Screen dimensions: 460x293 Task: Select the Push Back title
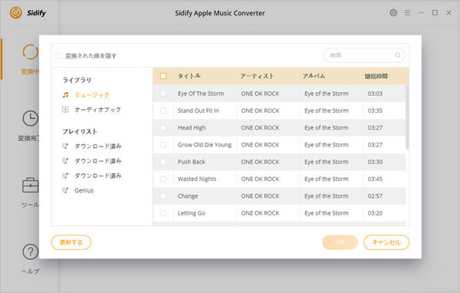tap(191, 162)
